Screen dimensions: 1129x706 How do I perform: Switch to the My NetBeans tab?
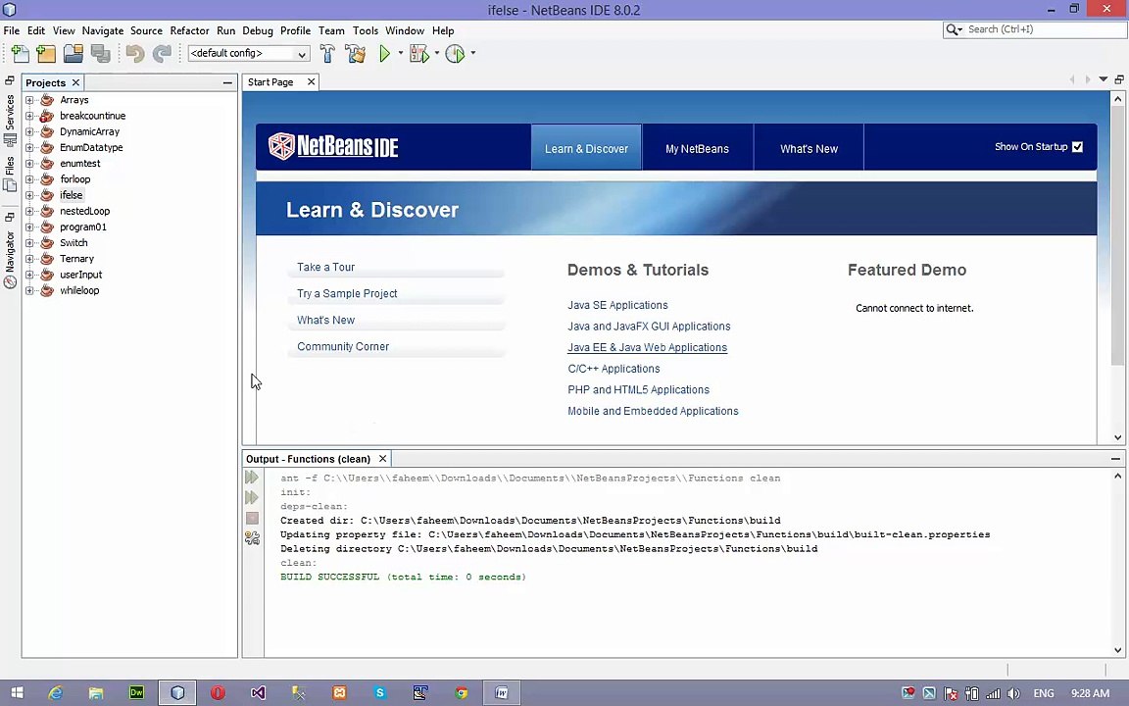coord(697,148)
